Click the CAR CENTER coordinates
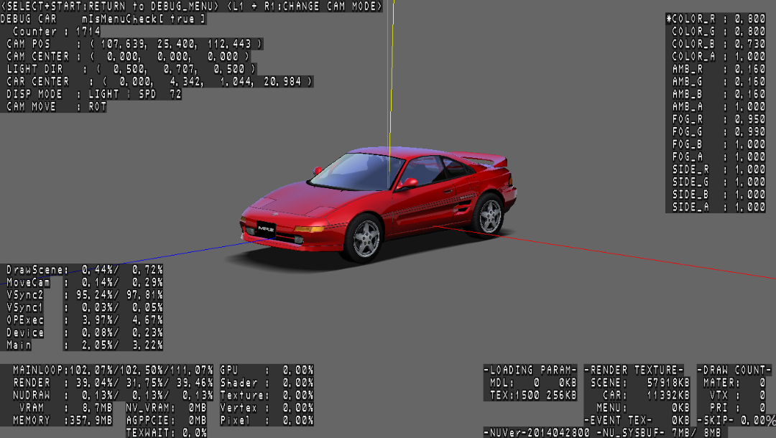 (158, 81)
